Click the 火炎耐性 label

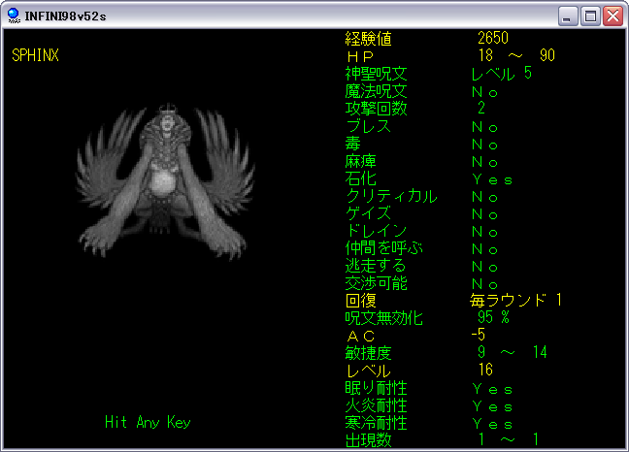tap(376, 405)
